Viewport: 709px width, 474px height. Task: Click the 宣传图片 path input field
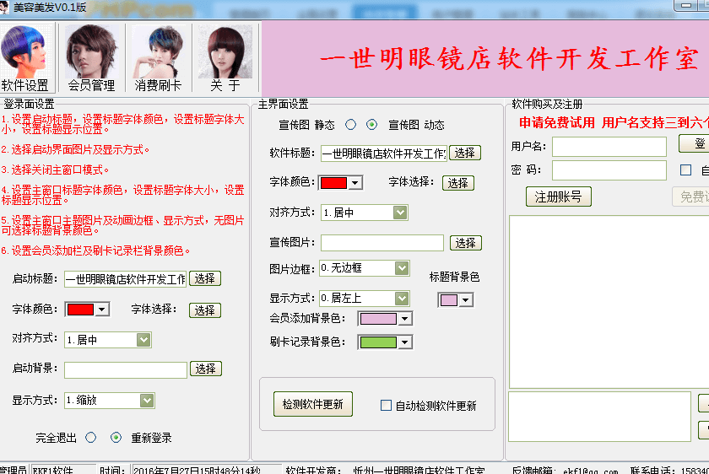(382, 243)
